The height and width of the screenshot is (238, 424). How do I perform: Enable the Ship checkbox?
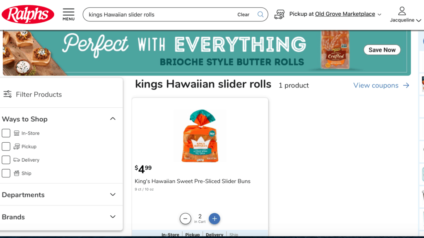pos(6,173)
